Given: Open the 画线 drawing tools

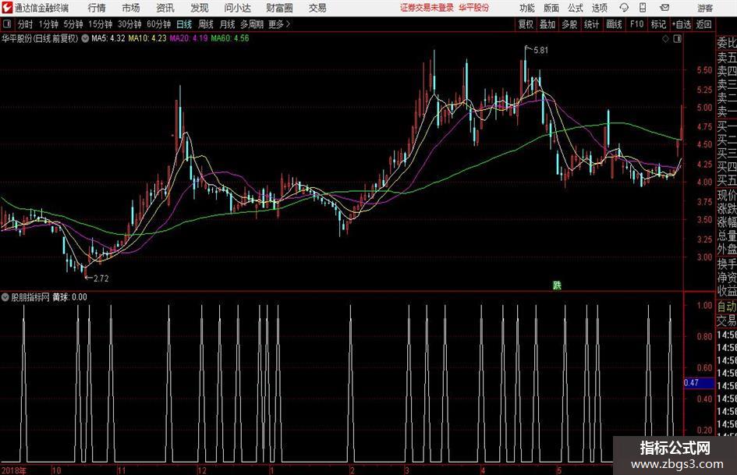Looking at the screenshot, I should tap(614, 24).
